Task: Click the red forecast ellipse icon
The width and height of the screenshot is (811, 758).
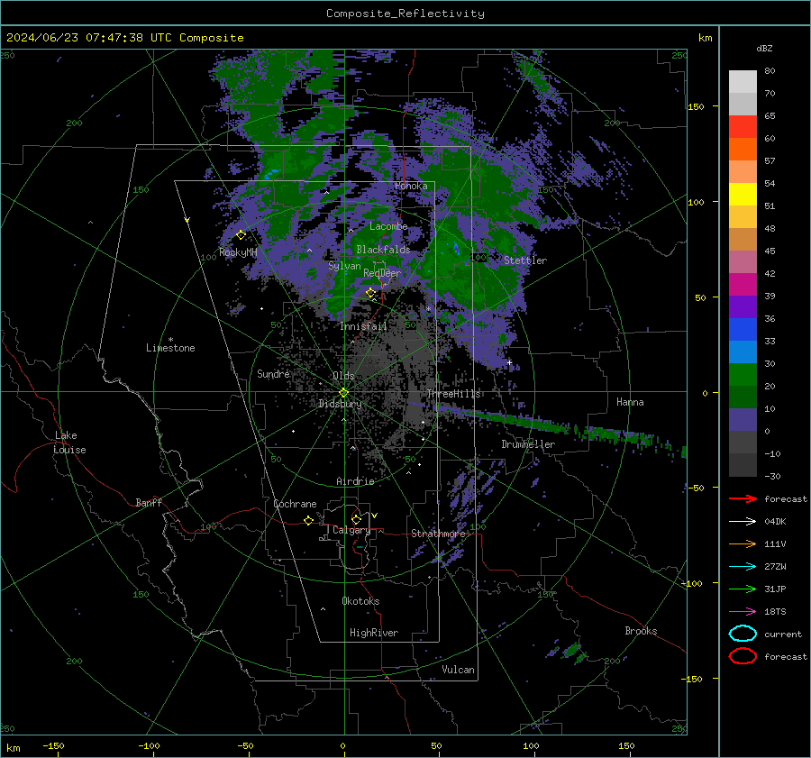Action: [x=743, y=656]
